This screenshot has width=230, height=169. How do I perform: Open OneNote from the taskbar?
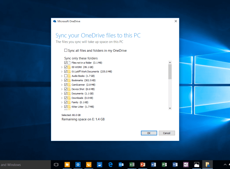(186, 164)
